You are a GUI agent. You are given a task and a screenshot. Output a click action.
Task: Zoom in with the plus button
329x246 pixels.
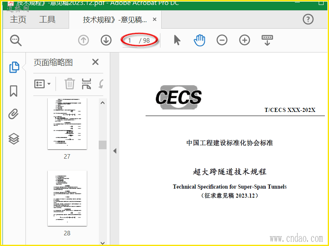(245, 40)
